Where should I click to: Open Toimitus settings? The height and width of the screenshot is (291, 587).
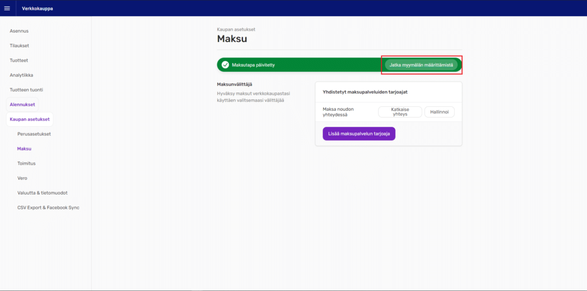[26, 163]
